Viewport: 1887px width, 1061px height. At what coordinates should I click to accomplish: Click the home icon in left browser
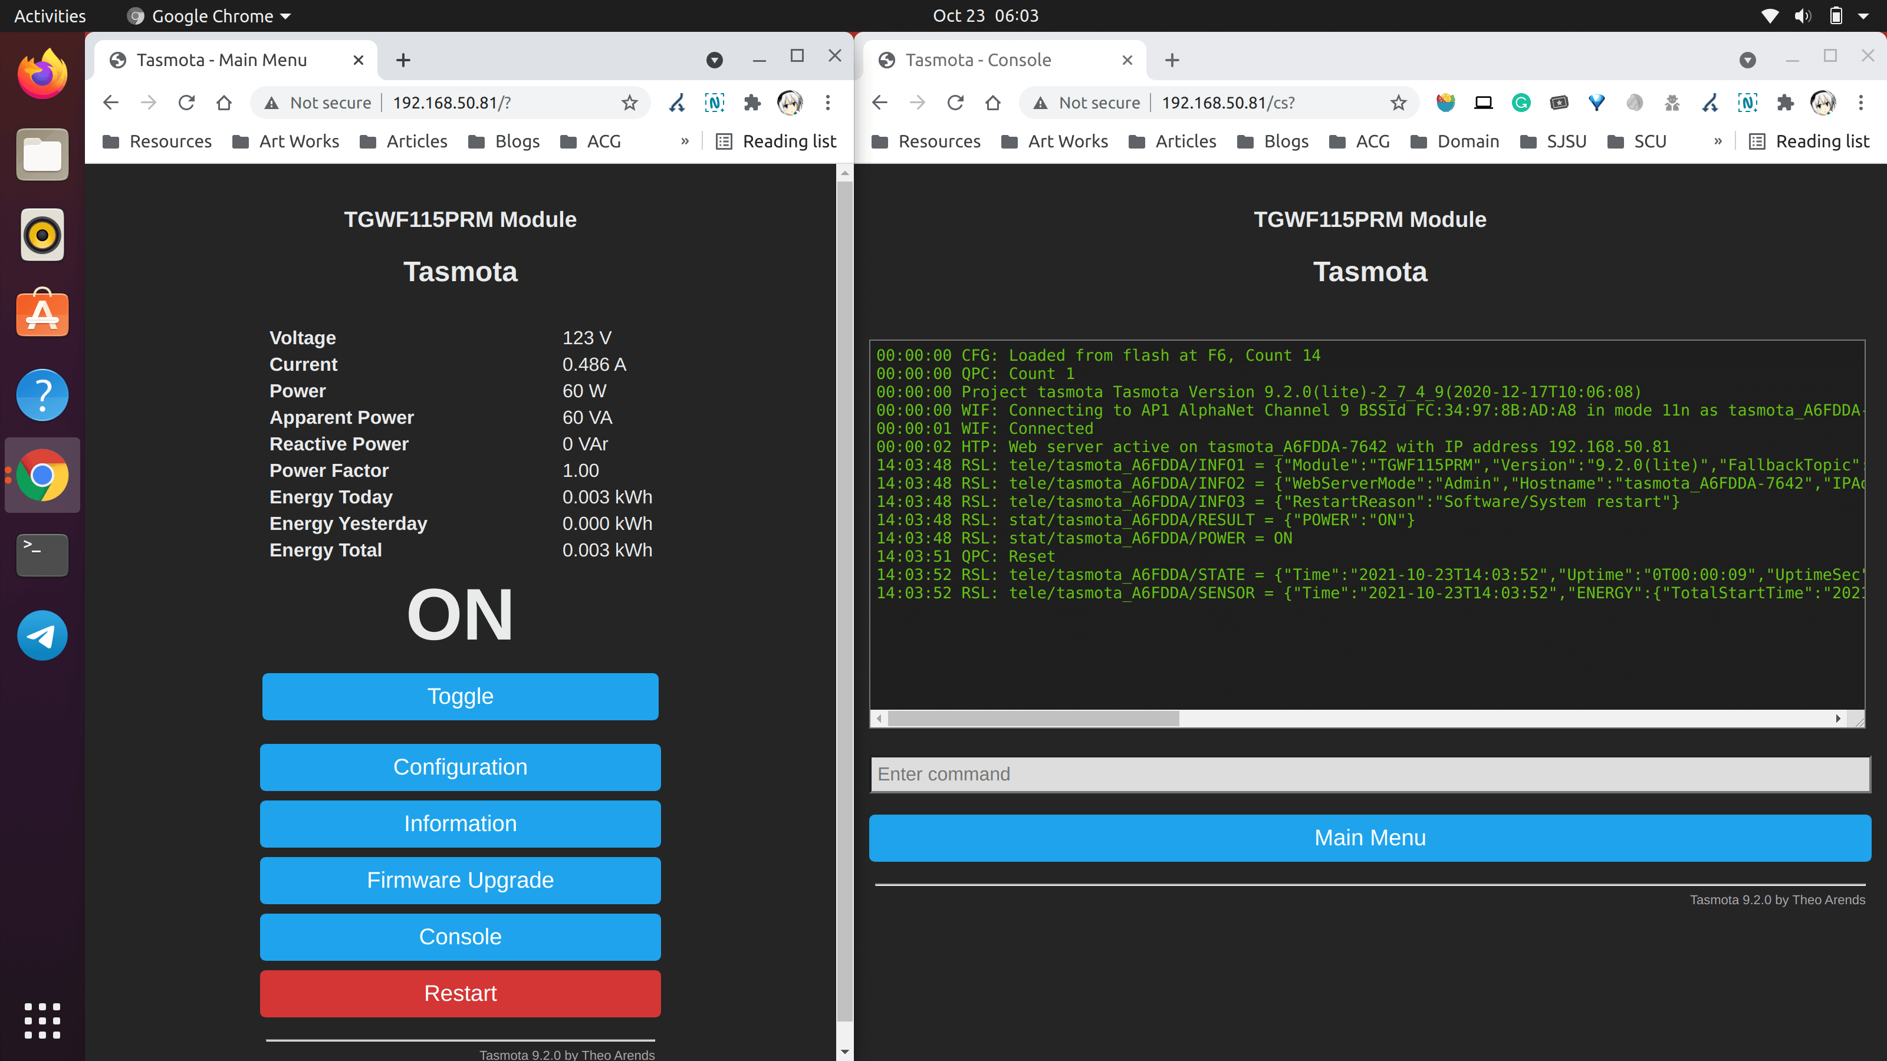click(x=224, y=103)
